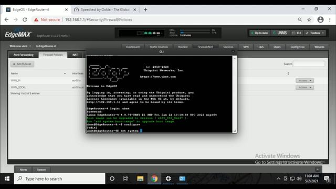336x189 pixels.
Task: Open the Alerts tab at bottom
Action: pos(23,170)
